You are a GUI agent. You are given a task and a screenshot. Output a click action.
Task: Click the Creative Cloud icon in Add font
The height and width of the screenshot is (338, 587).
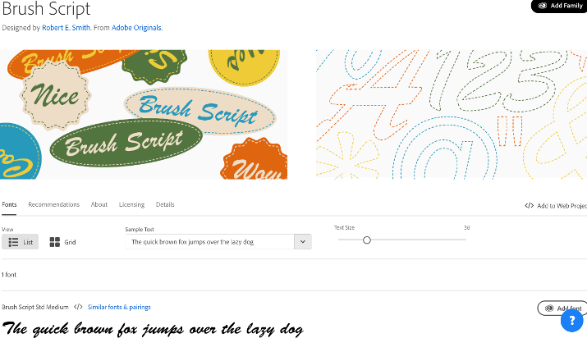(549, 308)
